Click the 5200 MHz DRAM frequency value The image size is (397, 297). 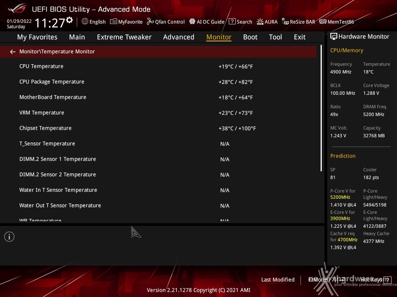(x=374, y=114)
